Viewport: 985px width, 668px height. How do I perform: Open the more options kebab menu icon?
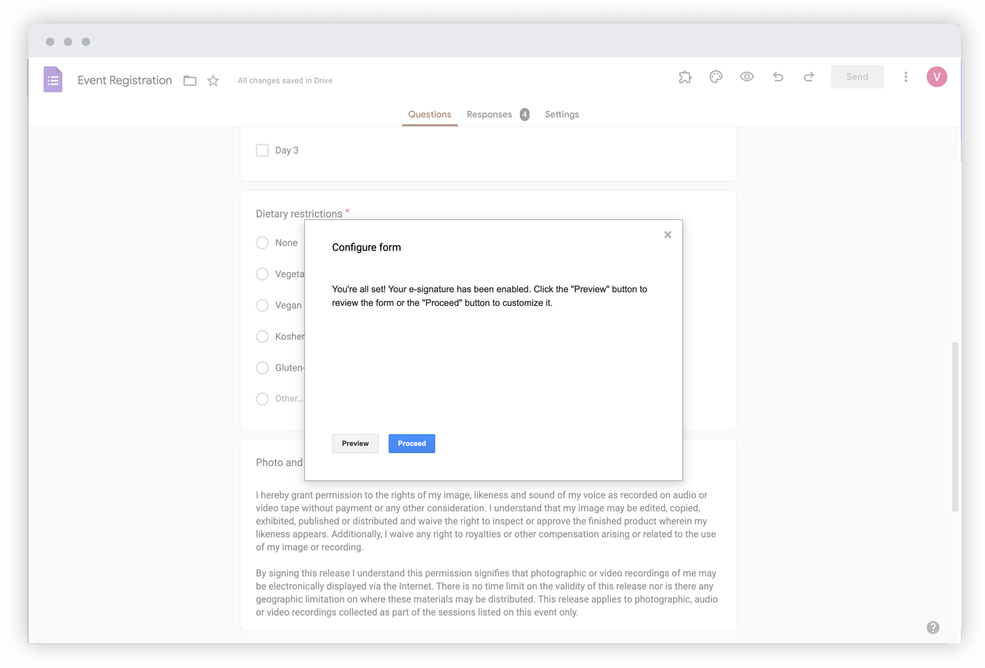pos(906,77)
